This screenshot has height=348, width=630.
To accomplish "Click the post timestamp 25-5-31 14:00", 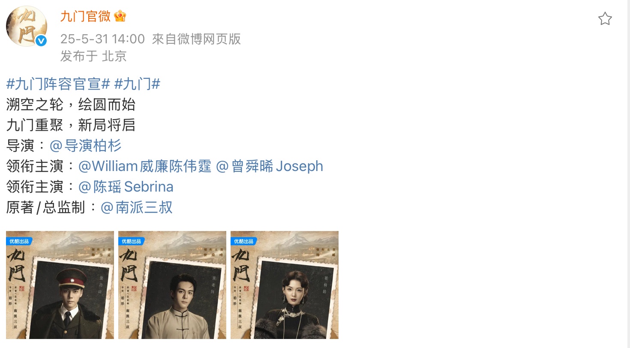I will tap(102, 39).
